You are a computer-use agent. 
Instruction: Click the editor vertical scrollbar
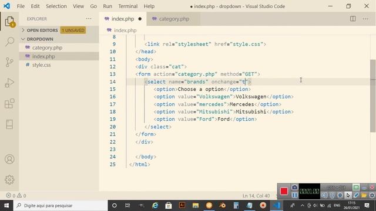click(x=373, y=96)
